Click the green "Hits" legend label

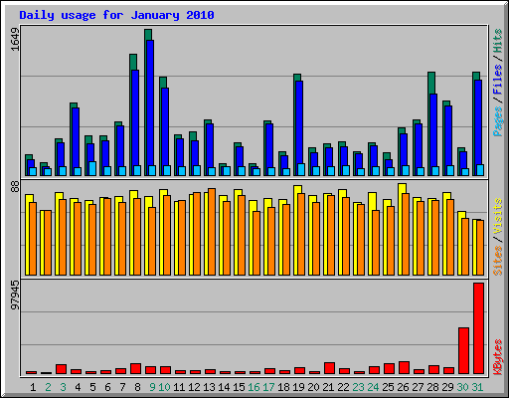pos(498,41)
